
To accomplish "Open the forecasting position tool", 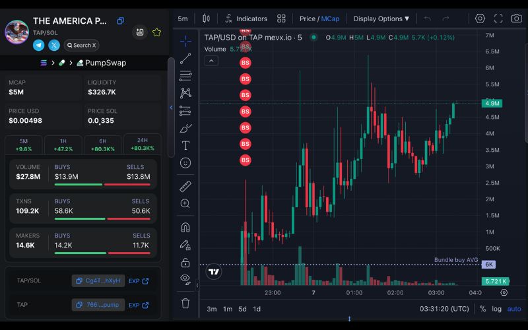I will 185,111.
